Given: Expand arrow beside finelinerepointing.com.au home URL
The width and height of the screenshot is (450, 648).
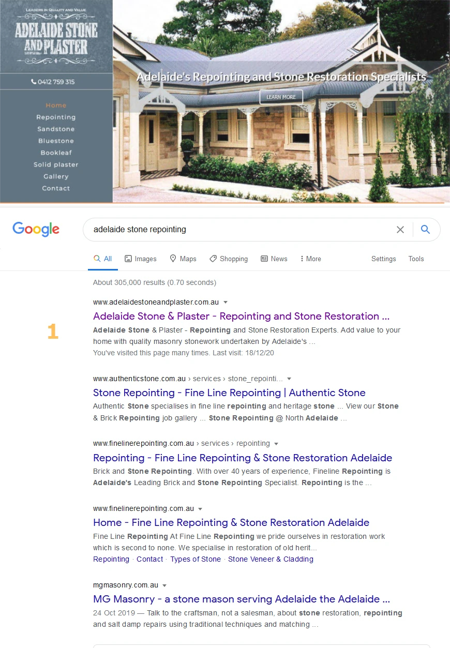Looking at the screenshot, I should [x=200, y=509].
